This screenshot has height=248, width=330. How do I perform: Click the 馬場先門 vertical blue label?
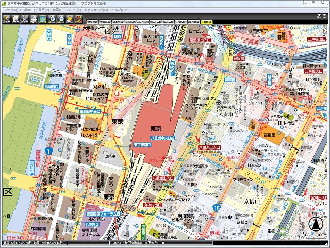click(x=32, y=168)
